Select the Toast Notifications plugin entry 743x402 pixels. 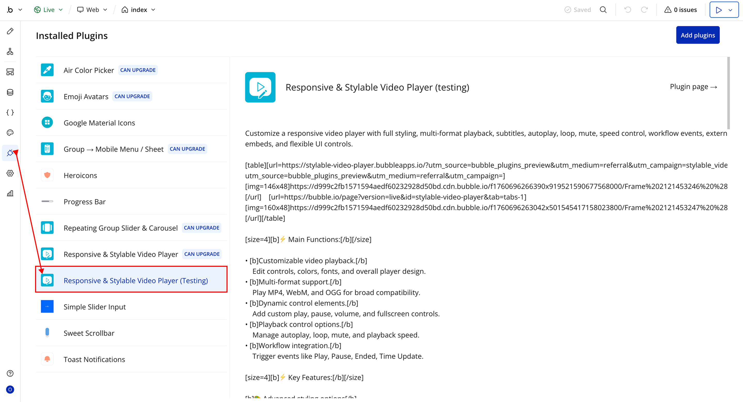tap(94, 359)
